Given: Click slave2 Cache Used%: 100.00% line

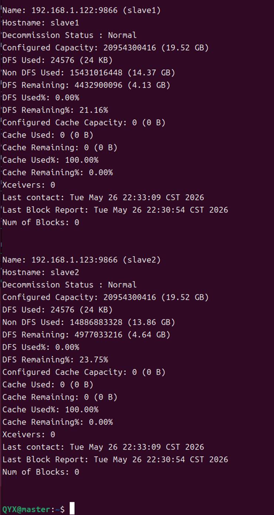Looking at the screenshot, I should coord(50,410).
